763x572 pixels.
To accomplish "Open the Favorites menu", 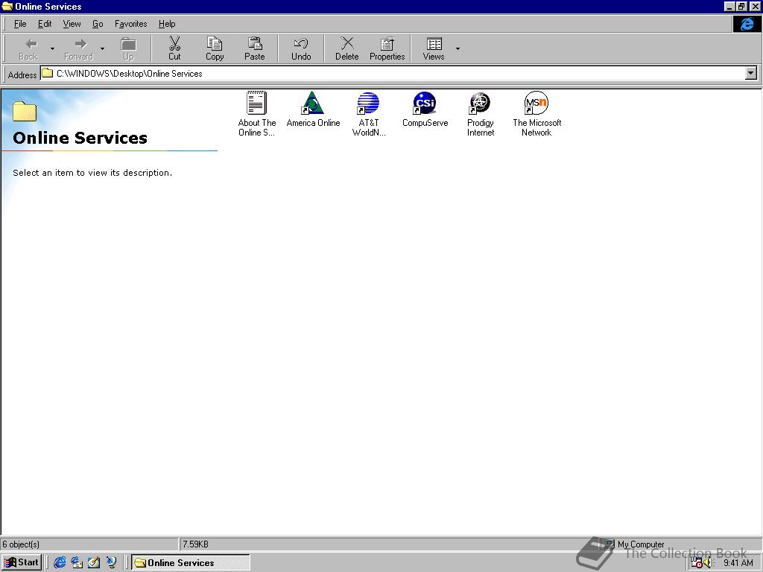I will [131, 24].
